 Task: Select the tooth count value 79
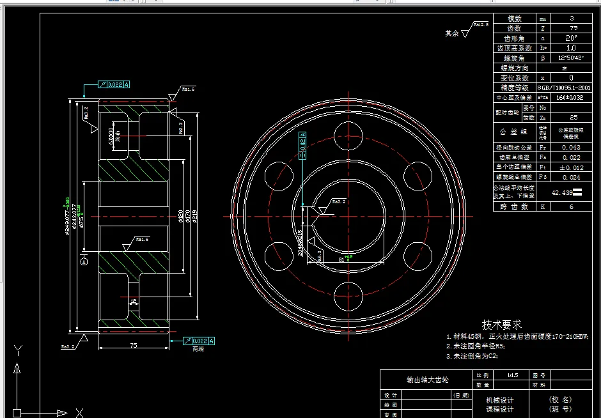(574, 28)
